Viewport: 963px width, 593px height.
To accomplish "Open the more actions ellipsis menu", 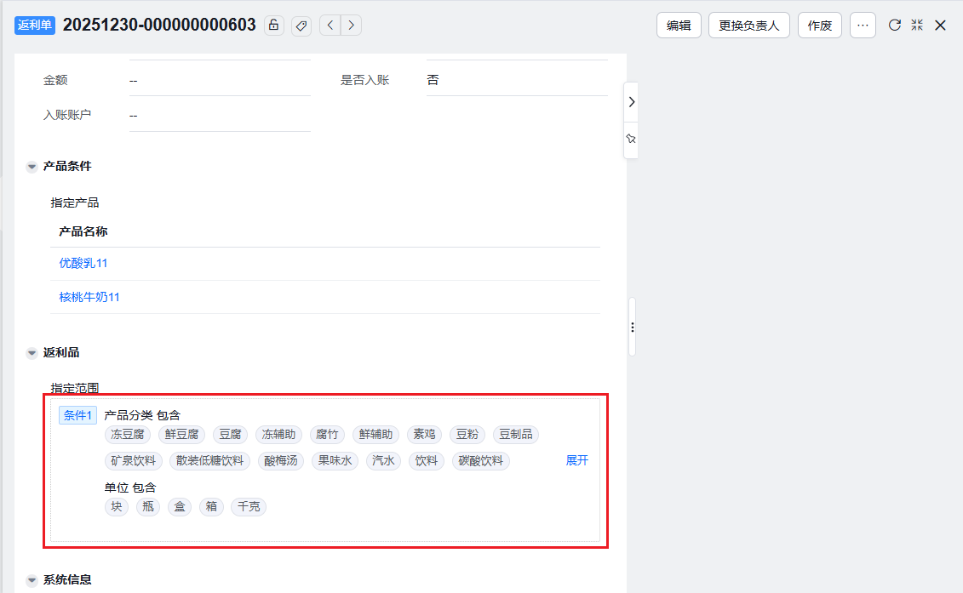I will click(x=863, y=26).
